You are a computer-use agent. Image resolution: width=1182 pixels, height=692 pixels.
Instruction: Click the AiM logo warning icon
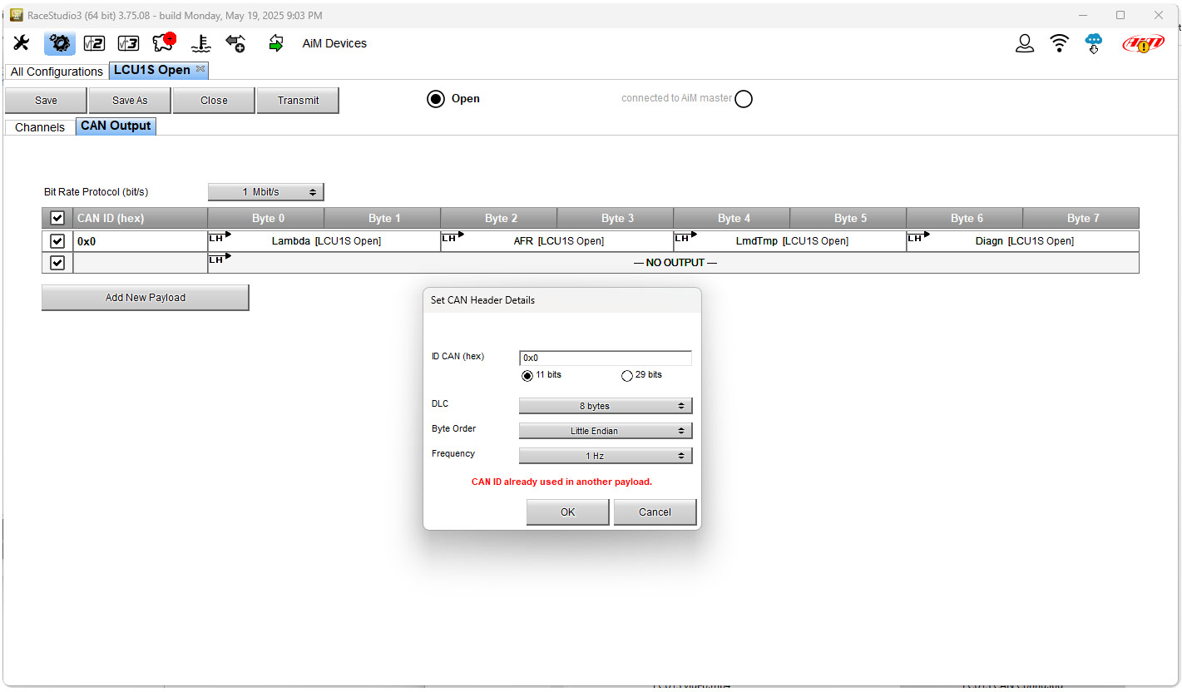(1143, 43)
